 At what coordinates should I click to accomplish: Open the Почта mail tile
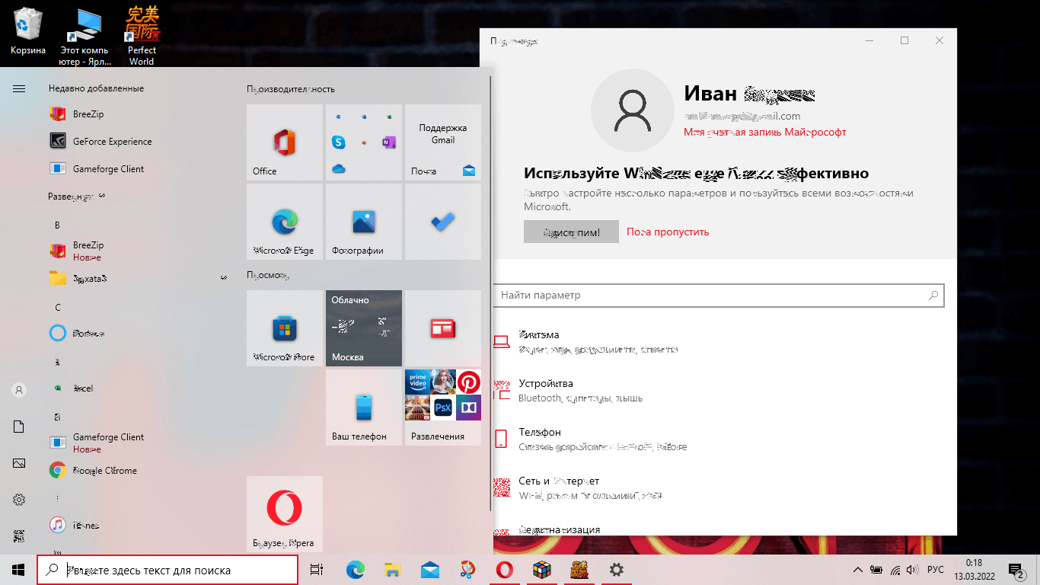point(443,142)
